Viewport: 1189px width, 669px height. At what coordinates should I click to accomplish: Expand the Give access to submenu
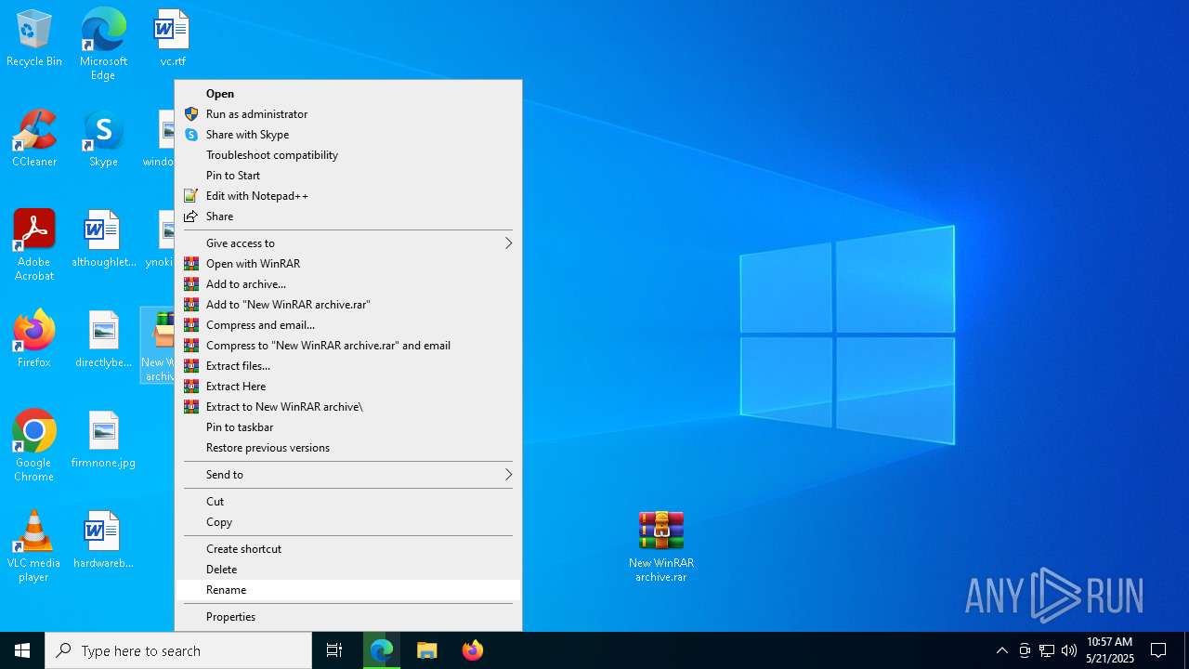(348, 243)
